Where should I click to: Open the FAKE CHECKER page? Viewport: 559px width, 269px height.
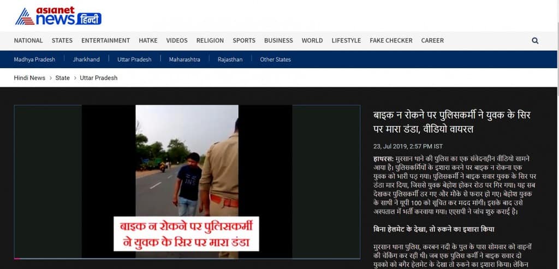pos(391,40)
